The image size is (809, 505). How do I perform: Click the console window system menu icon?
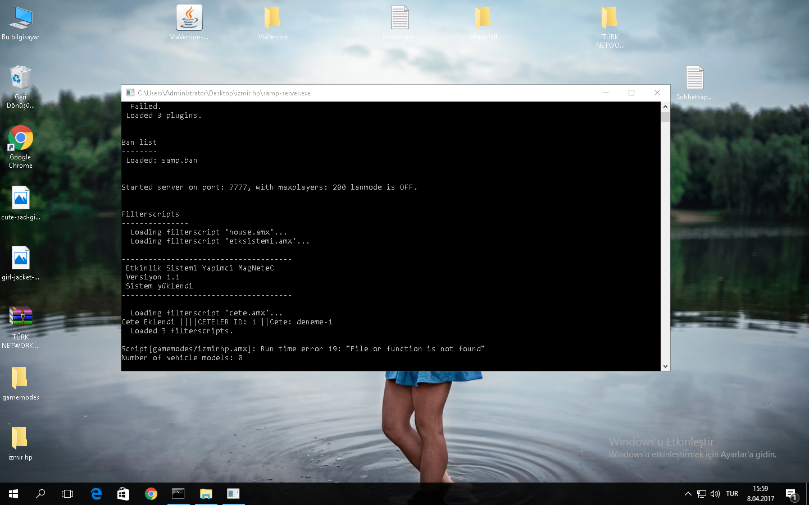coord(130,93)
